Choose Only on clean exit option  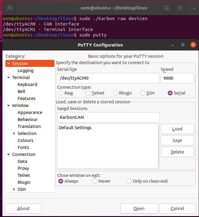pyautogui.click(x=129, y=181)
